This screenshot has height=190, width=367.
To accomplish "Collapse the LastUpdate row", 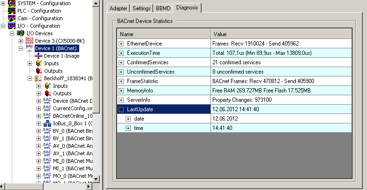I will 121,109.
